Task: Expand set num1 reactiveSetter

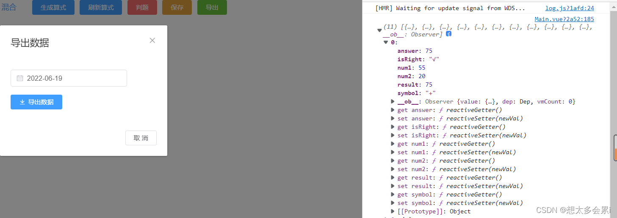Action: click(x=393, y=152)
